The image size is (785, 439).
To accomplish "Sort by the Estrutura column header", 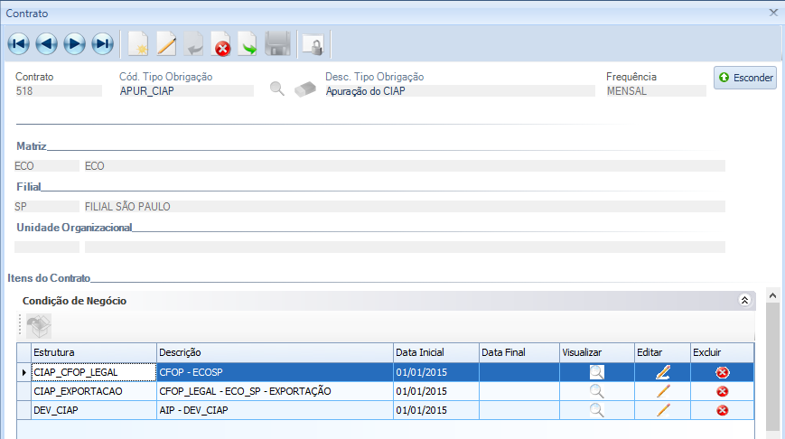I will coord(93,351).
